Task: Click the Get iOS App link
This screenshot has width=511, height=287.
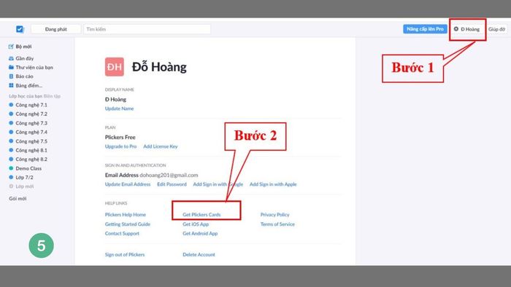Action: 196,224
